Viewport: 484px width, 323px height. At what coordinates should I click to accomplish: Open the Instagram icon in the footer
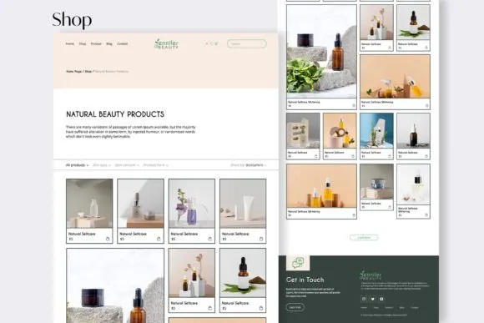[364, 299]
